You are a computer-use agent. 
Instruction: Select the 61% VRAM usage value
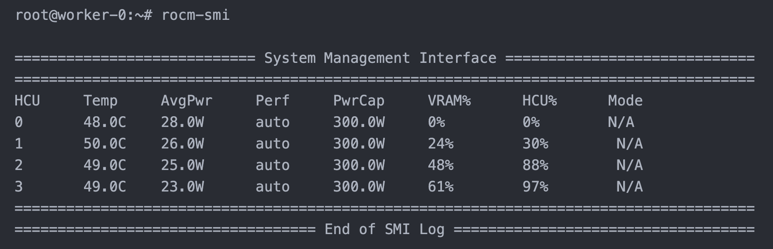coord(440,187)
